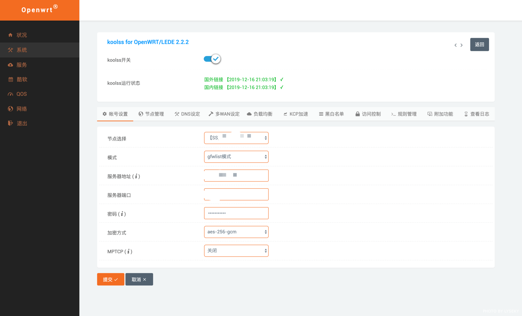522x316 pixels.
Task: Turn off the koolss开关 switch
Action: click(212, 59)
